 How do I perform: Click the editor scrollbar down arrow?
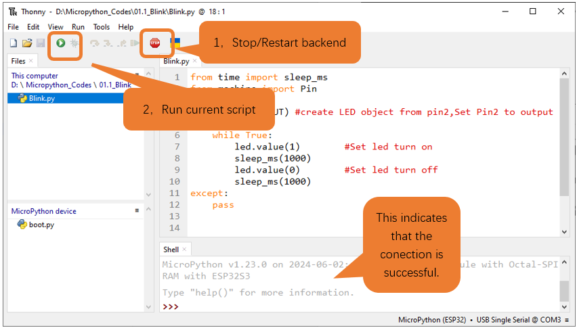(x=564, y=232)
